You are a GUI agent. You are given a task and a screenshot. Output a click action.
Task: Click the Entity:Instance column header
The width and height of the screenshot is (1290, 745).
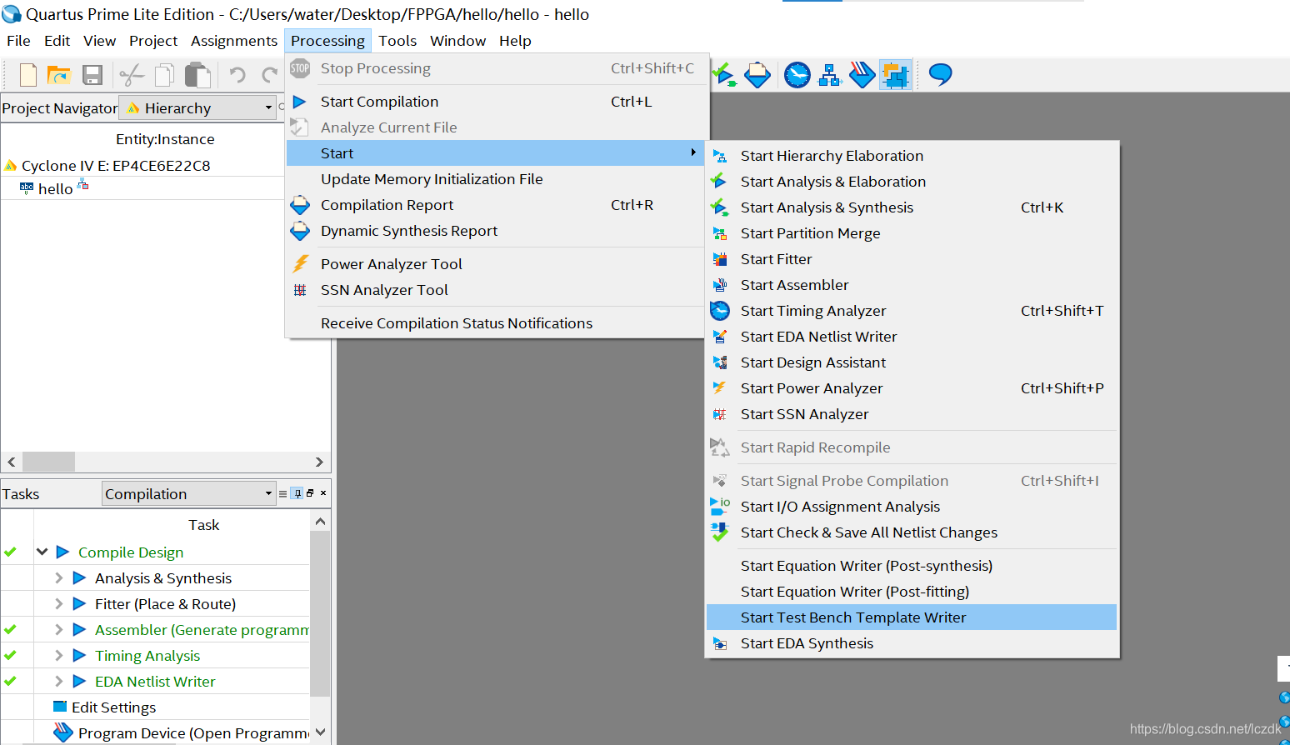click(x=165, y=139)
